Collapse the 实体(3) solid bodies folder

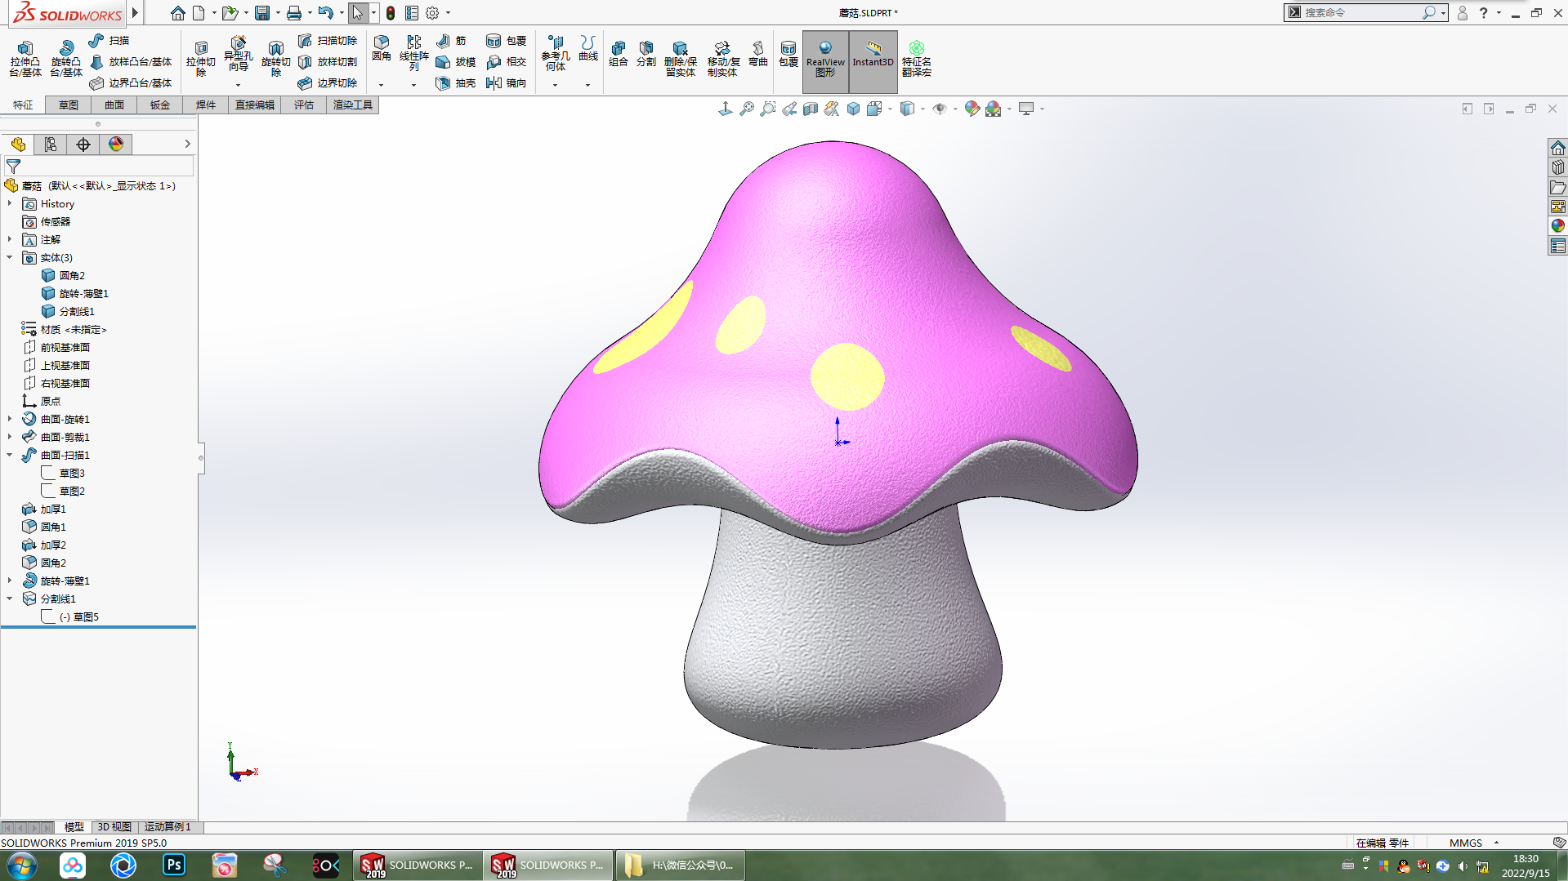click(10, 257)
